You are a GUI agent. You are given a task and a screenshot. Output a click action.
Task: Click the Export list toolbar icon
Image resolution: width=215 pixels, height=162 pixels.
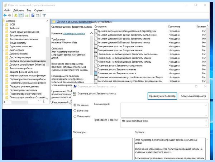coord(27,15)
